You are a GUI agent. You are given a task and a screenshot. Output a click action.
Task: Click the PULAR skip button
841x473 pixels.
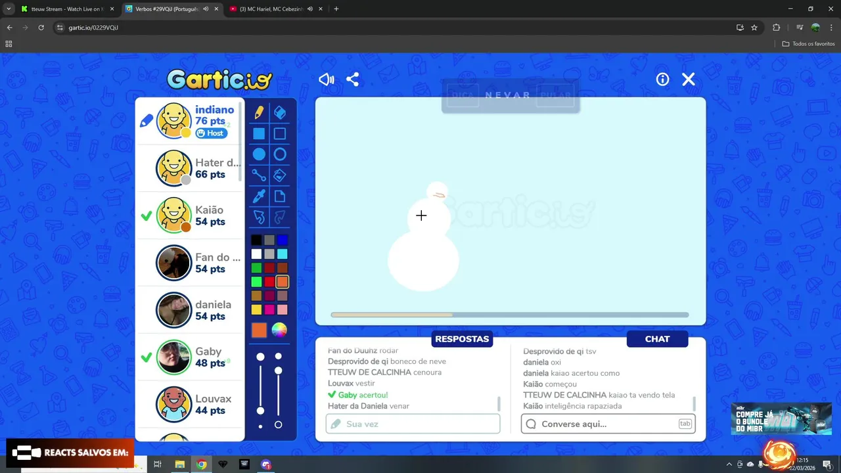click(555, 95)
